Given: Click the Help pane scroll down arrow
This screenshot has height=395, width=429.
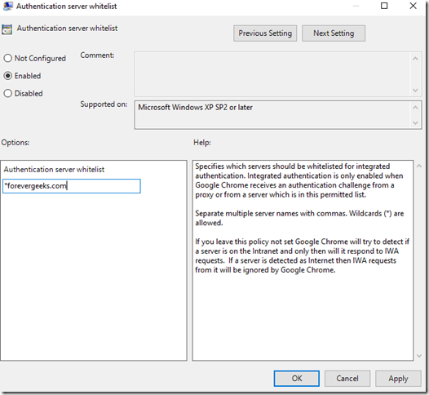Looking at the screenshot, I should pyautogui.click(x=419, y=356).
